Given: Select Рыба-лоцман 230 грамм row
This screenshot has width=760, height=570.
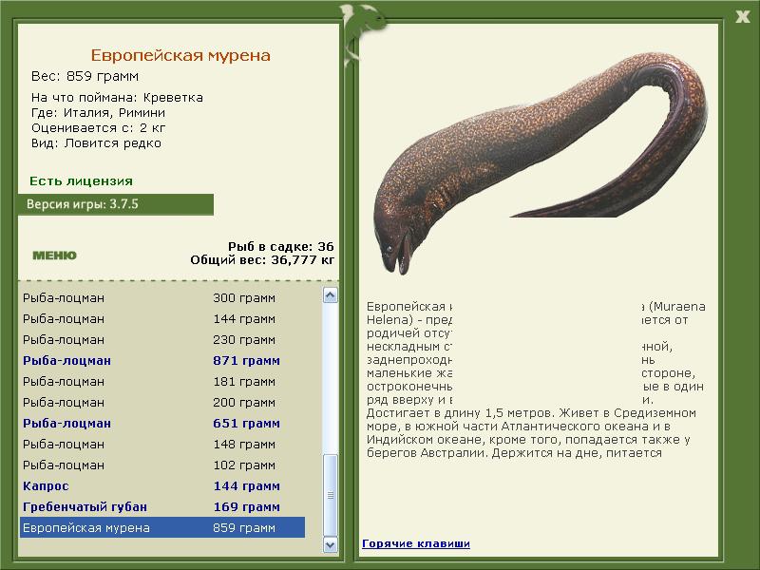Looking at the screenshot, I should [x=162, y=339].
